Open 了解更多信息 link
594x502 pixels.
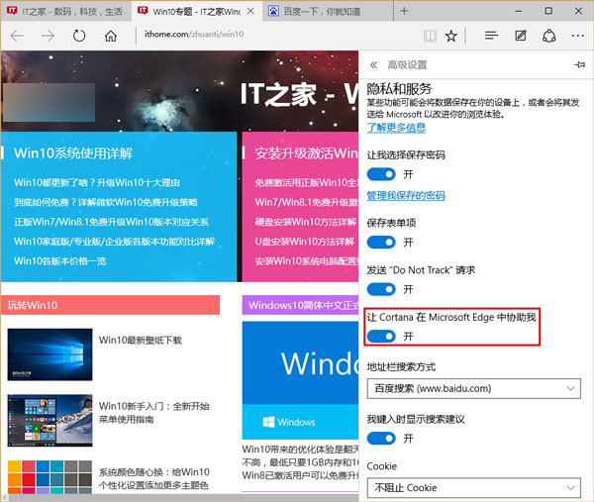click(396, 128)
